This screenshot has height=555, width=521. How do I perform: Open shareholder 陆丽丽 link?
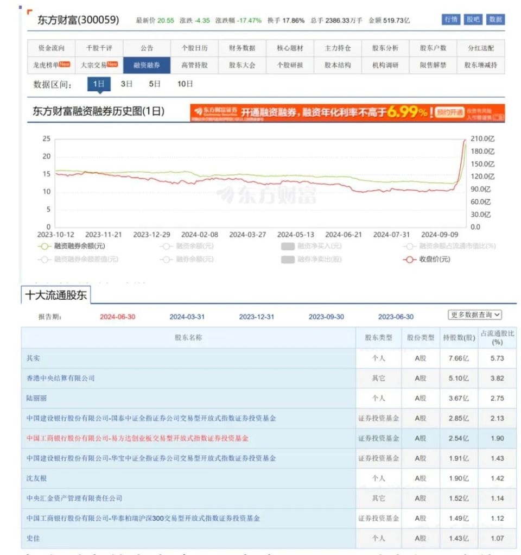(36, 398)
